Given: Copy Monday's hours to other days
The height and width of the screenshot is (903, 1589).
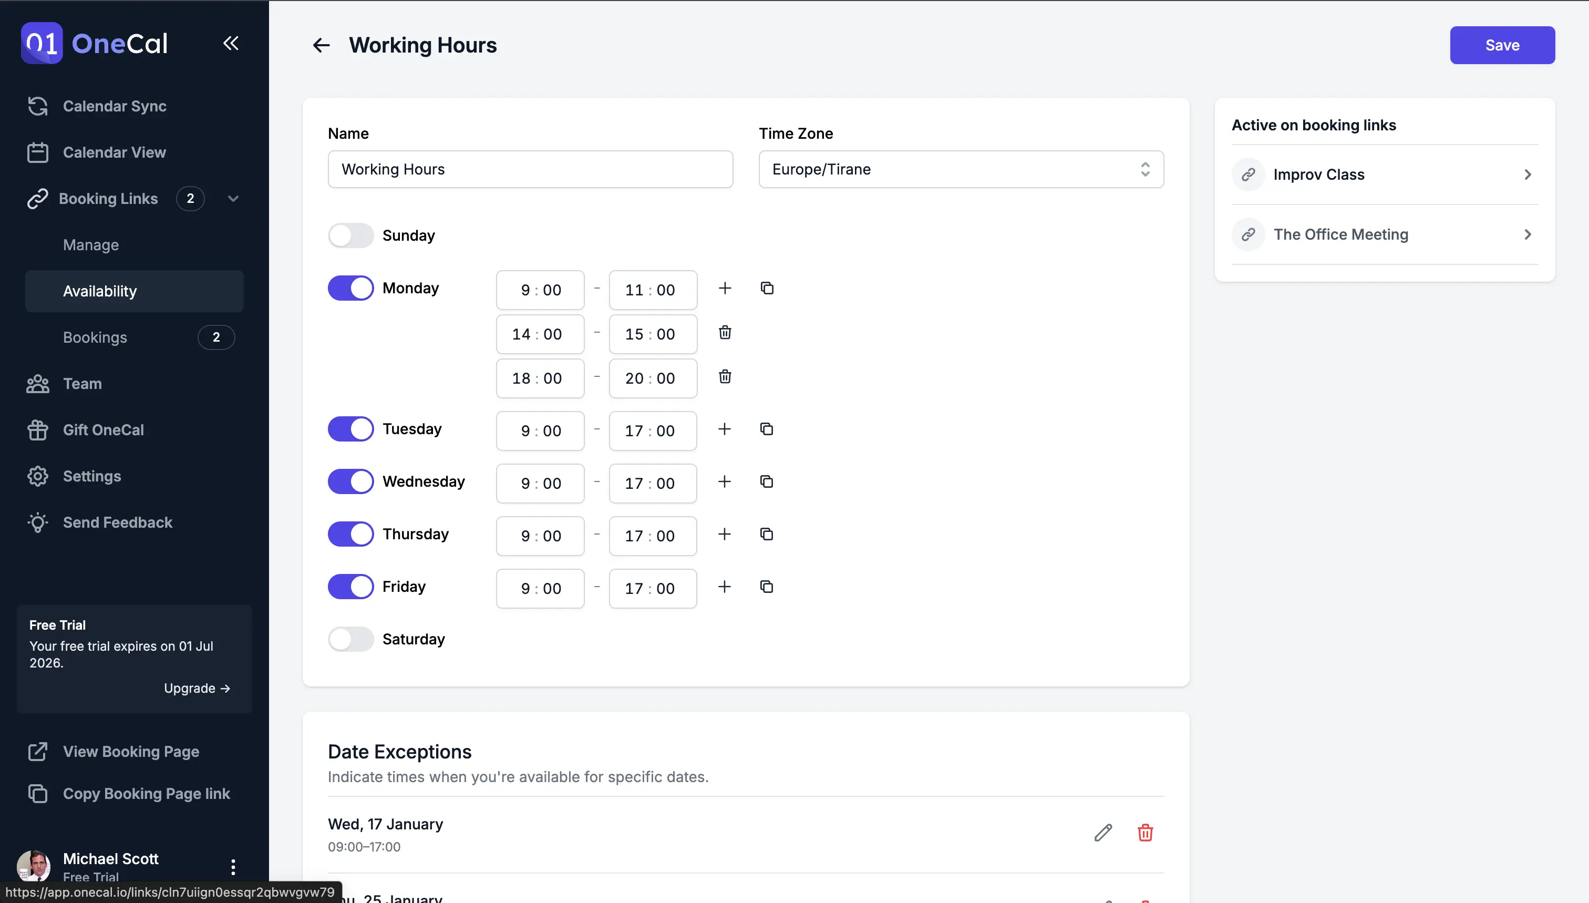Looking at the screenshot, I should (766, 288).
